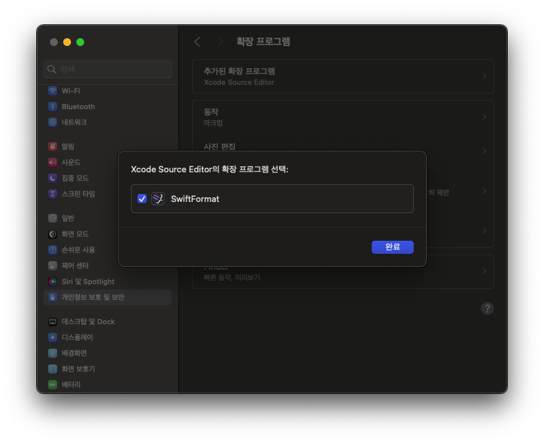The width and height of the screenshot is (544, 442).
Task: Select Siri 및 Spotlight sidebar label
Action: click(x=88, y=282)
